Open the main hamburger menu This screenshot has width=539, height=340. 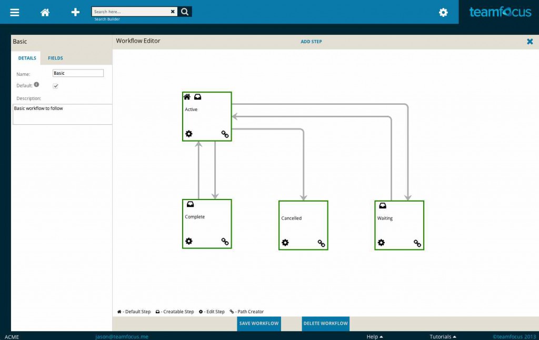14,12
